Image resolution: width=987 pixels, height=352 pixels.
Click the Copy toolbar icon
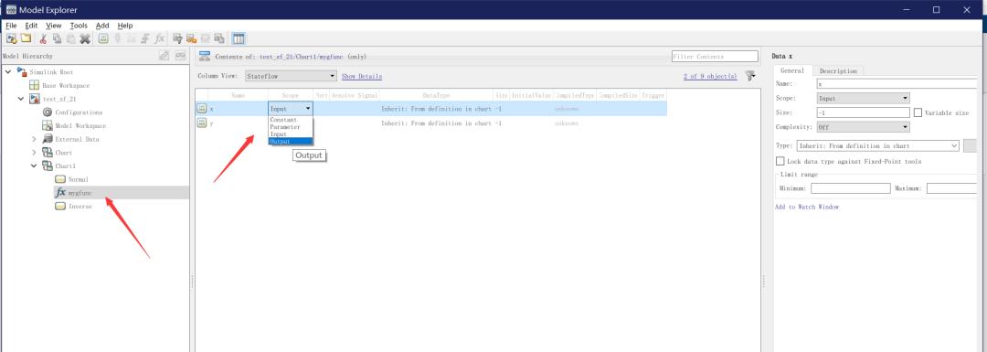pos(58,38)
